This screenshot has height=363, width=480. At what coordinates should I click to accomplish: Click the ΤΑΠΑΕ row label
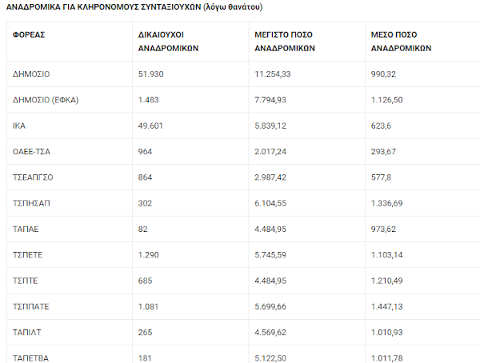pos(26,229)
